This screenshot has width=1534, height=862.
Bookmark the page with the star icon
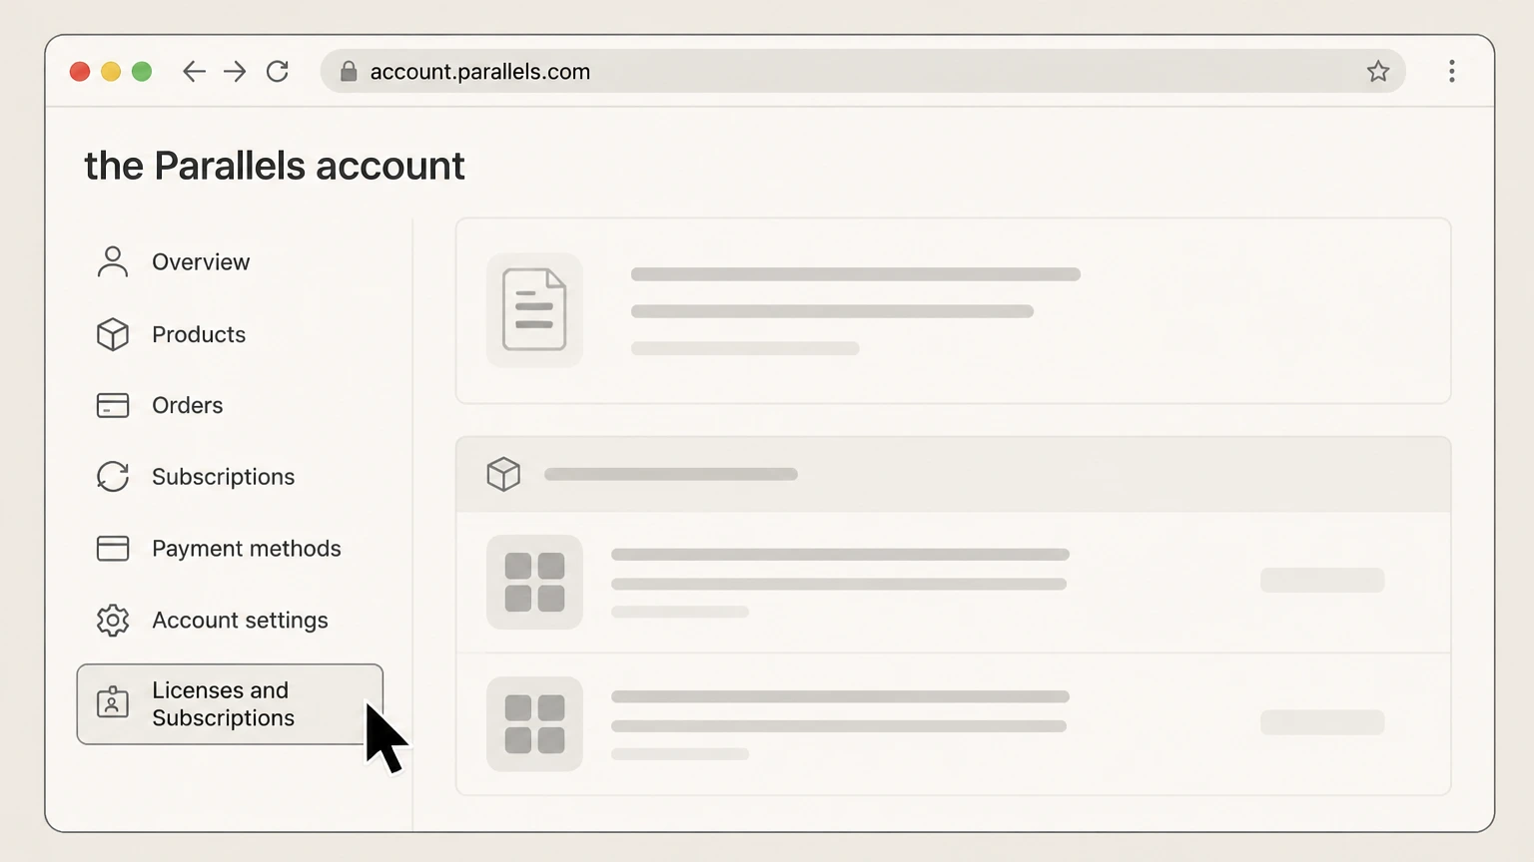click(x=1378, y=71)
